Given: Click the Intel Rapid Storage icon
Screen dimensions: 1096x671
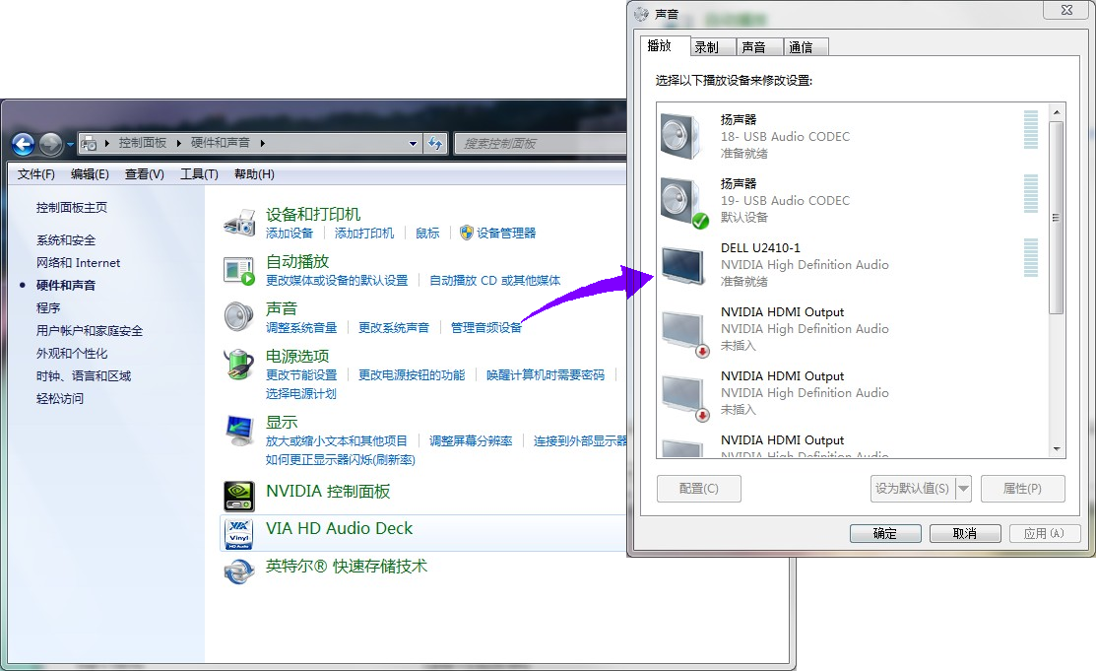Looking at the screenshot, I should pos(239,571).
